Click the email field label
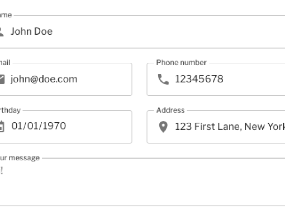This screenshot has width=285, height=213. tap(5, 62)
